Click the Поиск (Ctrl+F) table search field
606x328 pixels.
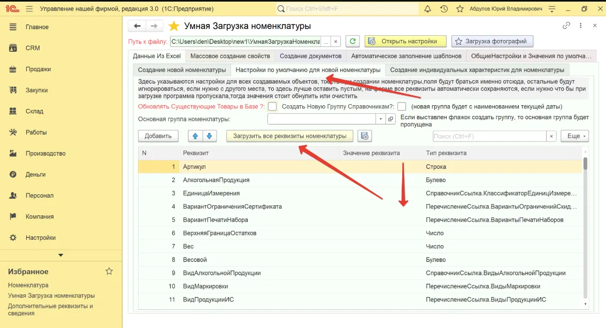pos(489,136)
